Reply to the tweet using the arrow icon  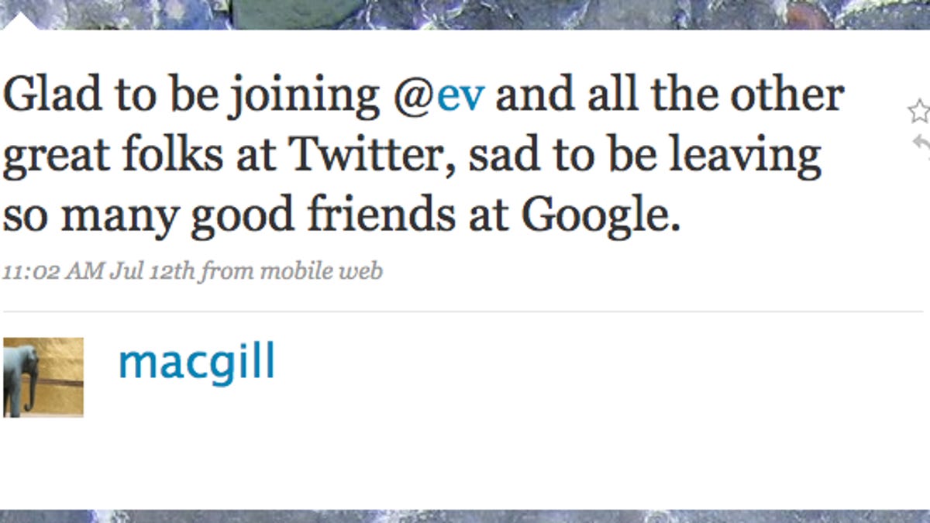[x=921, y=143]
